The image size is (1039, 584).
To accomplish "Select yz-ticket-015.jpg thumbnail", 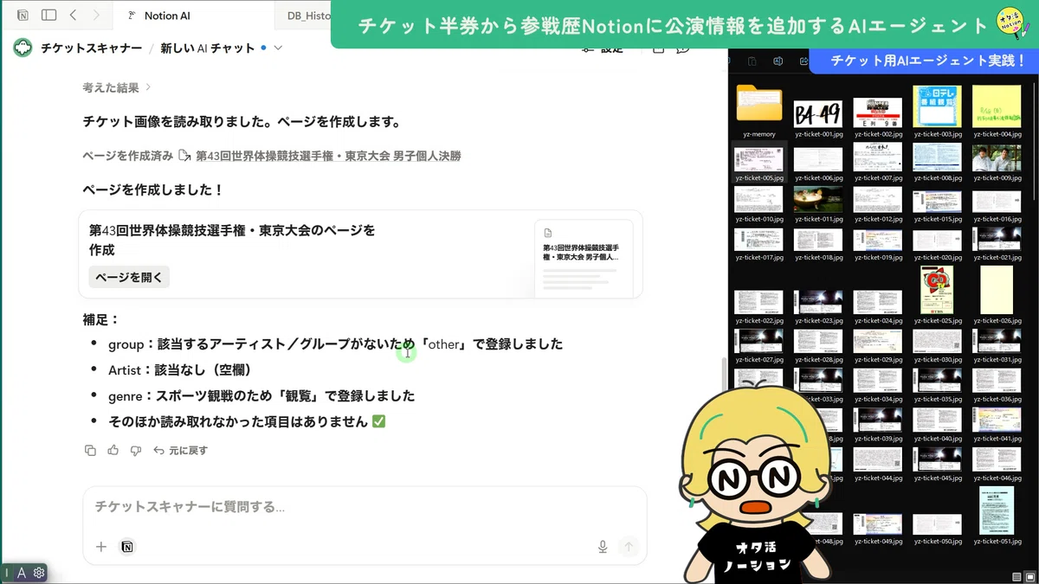I will pyautogui.click(x=937, y=202).
